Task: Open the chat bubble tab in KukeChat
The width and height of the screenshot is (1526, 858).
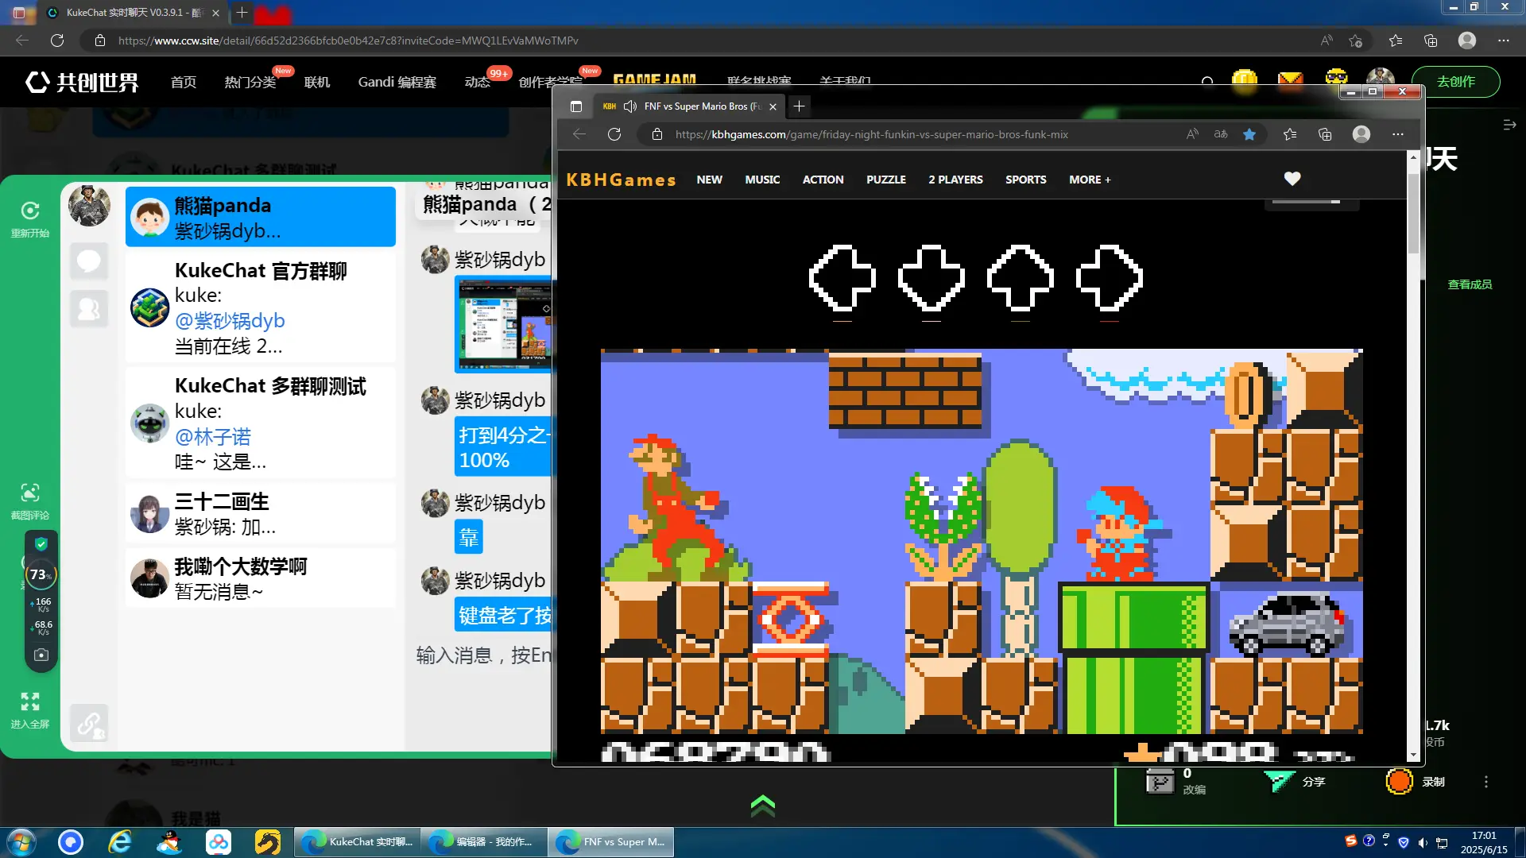Action: click(89, 261)
